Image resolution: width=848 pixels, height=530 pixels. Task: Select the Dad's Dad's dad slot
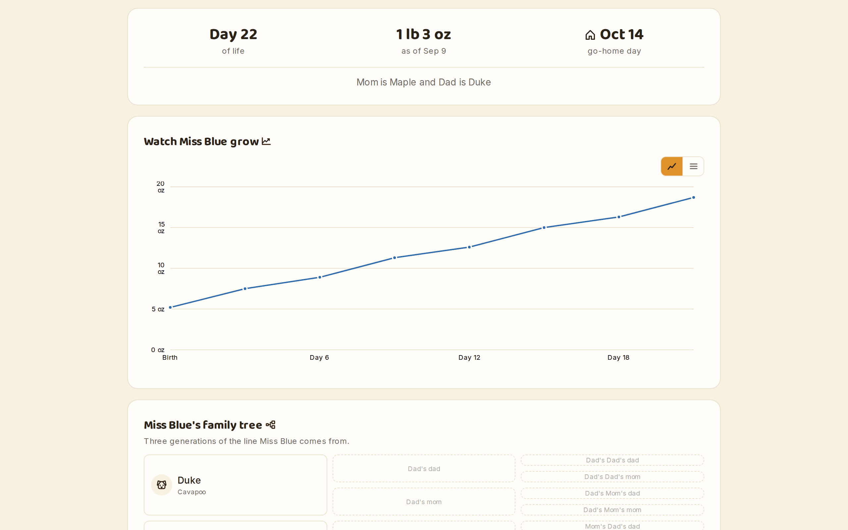tap(612, 460)
